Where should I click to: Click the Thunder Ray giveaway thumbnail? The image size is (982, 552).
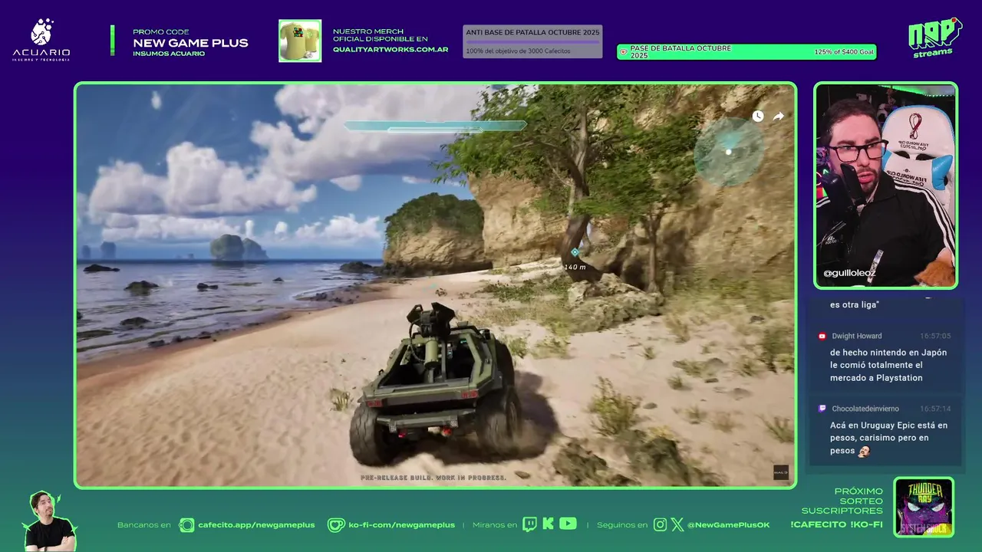(924, 507)
